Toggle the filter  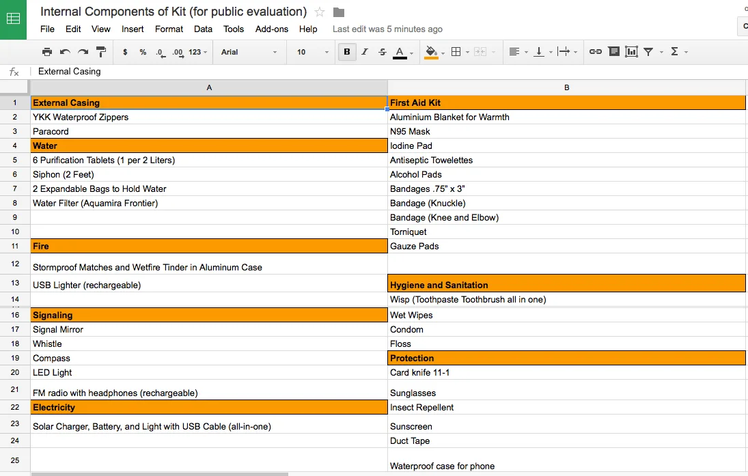[x=648, y=51]
